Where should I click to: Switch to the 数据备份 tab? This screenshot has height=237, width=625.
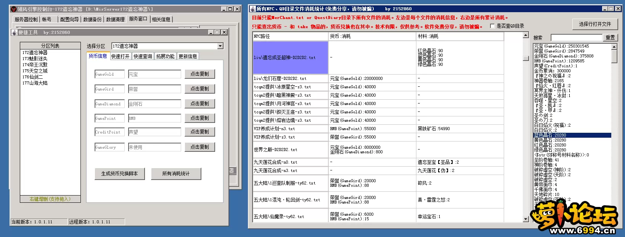point(92,19)
